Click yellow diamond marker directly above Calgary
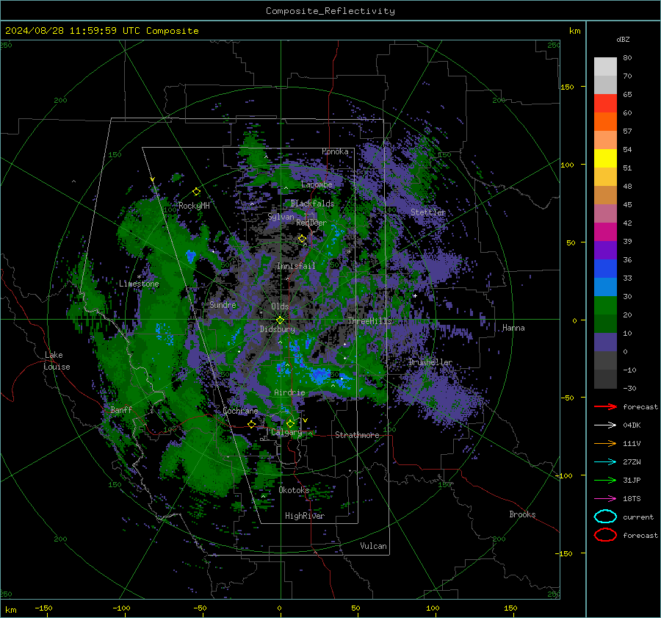Screen dimensions: 661x618 click(290, 423)
